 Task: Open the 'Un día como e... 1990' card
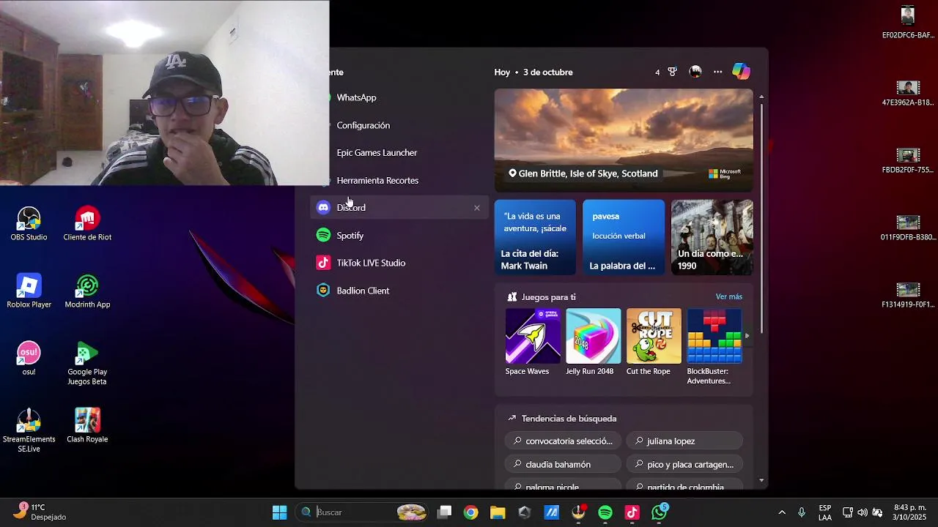click(712, 237)
